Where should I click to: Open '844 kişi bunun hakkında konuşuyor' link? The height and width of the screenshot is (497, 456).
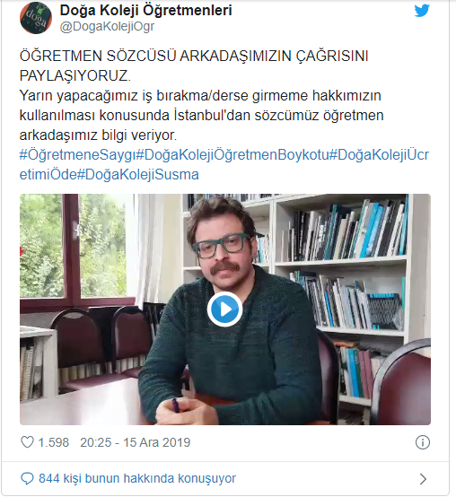tap(137, 478)
